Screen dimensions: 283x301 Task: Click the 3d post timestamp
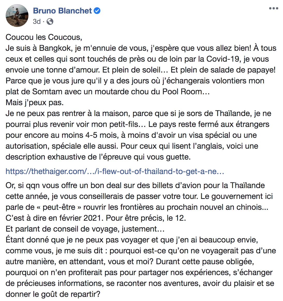pos(37,21)
